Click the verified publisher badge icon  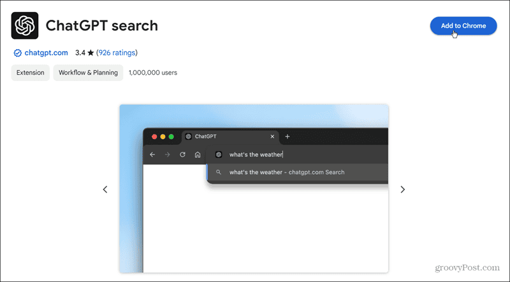(x=18, y=53)
